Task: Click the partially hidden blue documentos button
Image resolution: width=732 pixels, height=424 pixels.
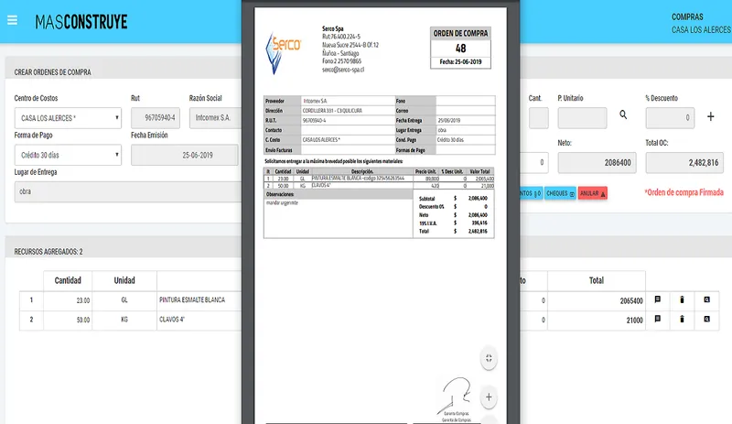Action: coord(532,193)
